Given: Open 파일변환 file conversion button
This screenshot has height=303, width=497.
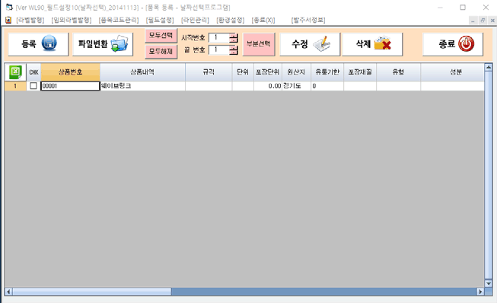Looking at the screenshot, I should pyautogui.click(x=103, y=44).
